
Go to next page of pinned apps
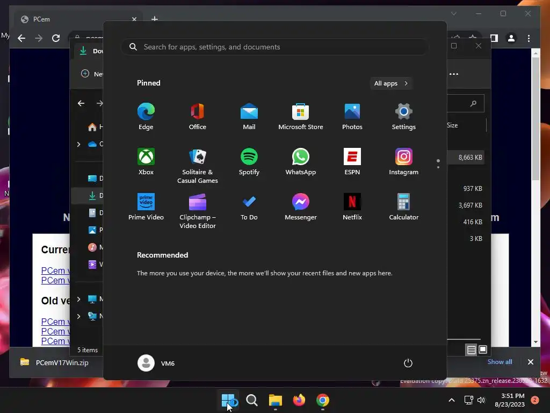coord(438,167)
